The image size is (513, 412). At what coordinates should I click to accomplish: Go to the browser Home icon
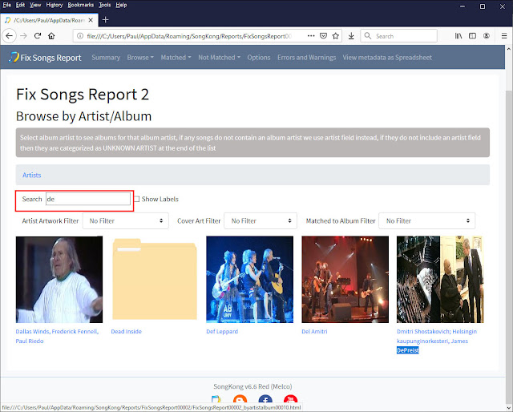pos(51,36)
